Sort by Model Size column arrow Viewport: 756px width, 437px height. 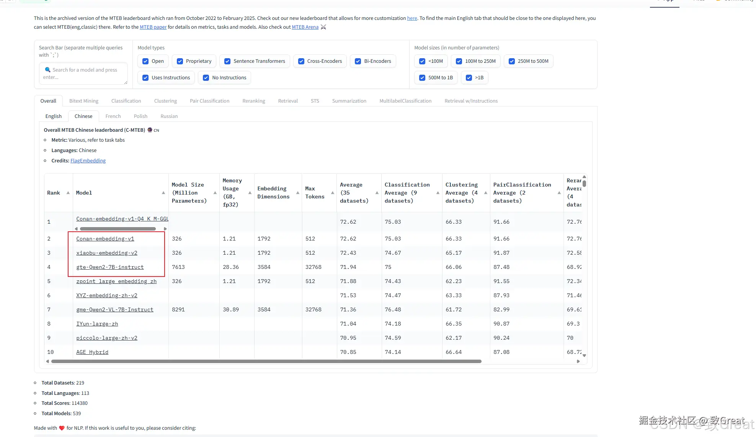(215, 193)
